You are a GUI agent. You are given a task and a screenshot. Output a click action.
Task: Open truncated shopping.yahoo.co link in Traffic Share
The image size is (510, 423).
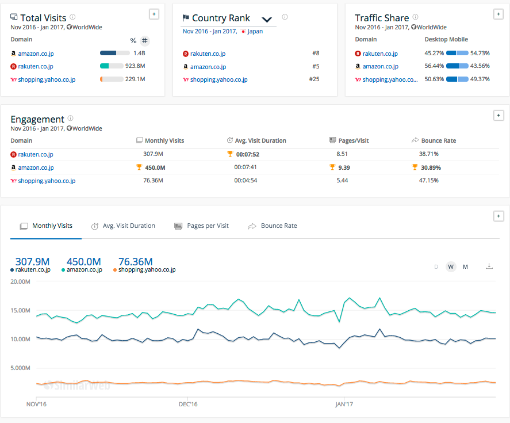[390, 79]
